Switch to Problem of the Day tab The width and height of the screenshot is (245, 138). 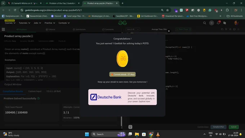coord(62,3)
